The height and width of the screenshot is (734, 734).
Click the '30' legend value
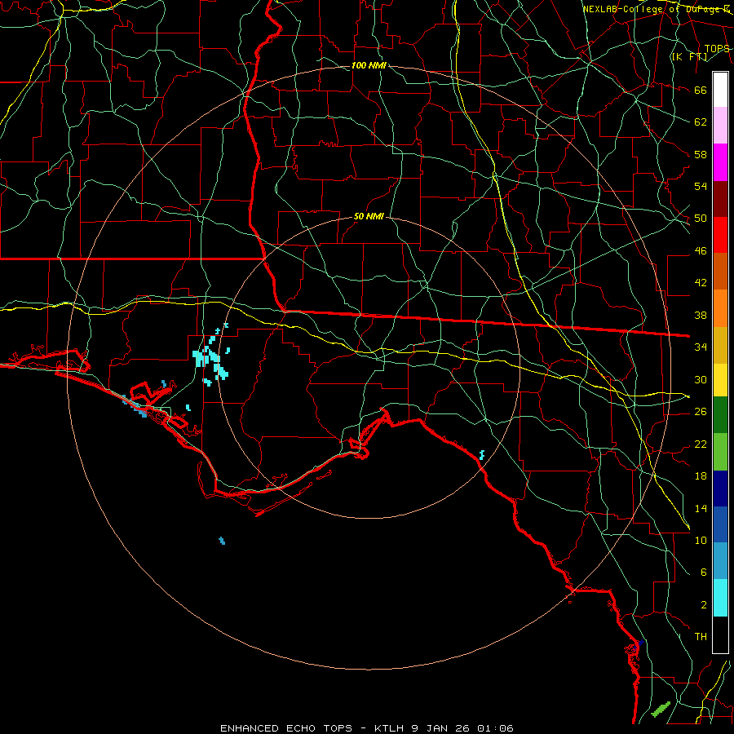[701, 379]
